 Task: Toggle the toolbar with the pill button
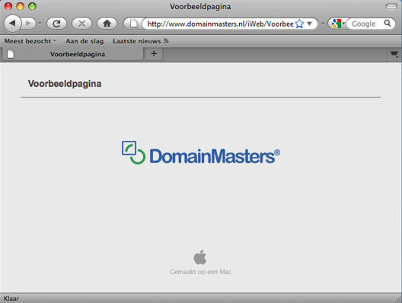pyautogui.click(x=391, y=6)
